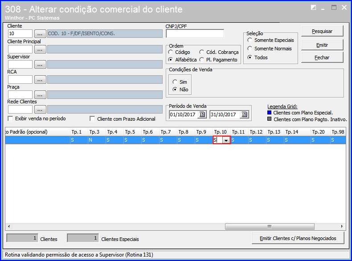Image resolution: width=352 pixels, height=261 pixels.
Task: Click the 'N' value in Tp.3 cell
Action: 90,140
